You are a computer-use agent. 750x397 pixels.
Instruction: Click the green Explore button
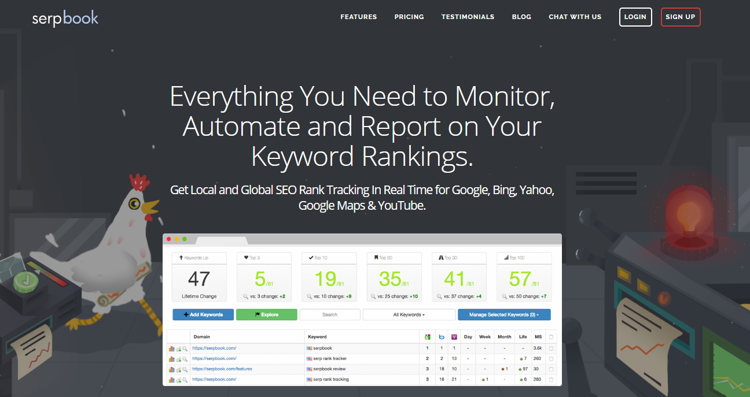tap(266, 315)
